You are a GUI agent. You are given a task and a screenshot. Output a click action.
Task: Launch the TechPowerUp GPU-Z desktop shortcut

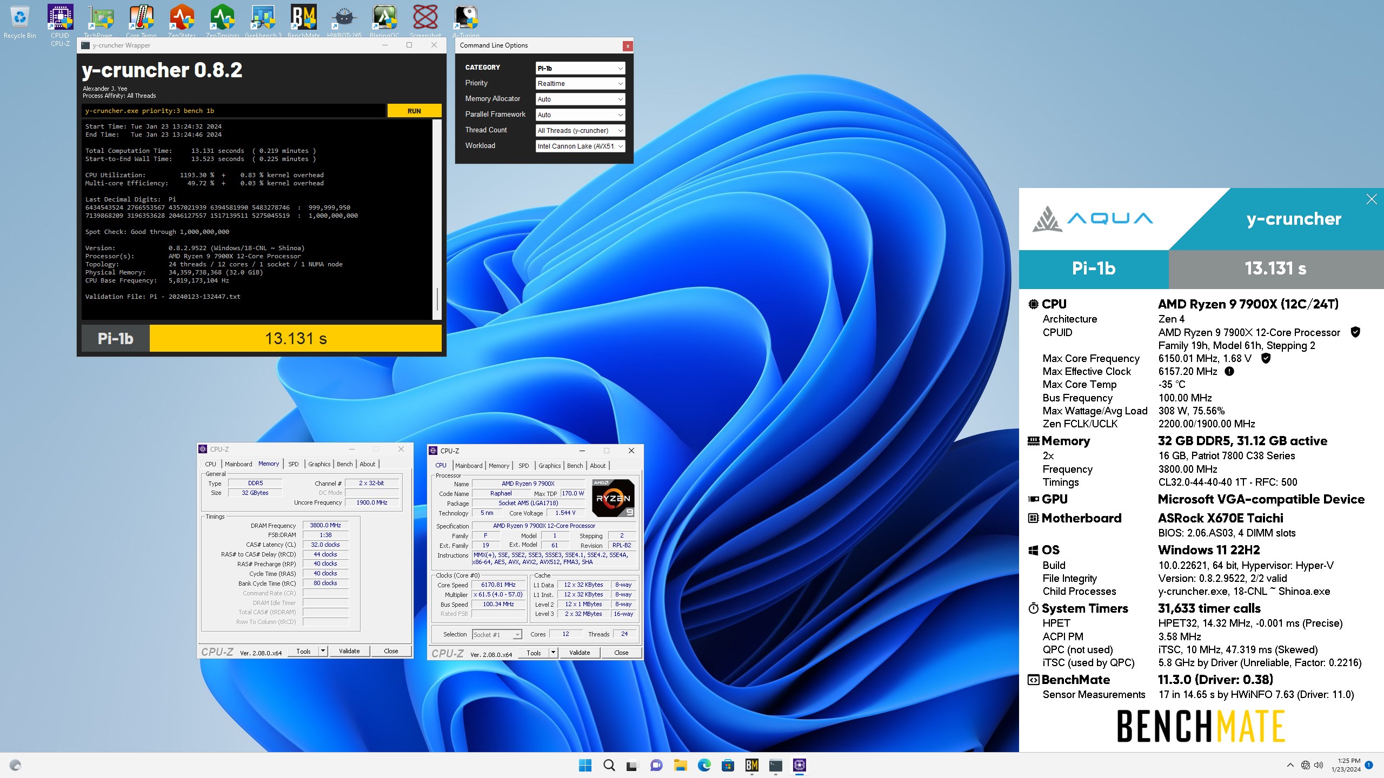point(101,21)
